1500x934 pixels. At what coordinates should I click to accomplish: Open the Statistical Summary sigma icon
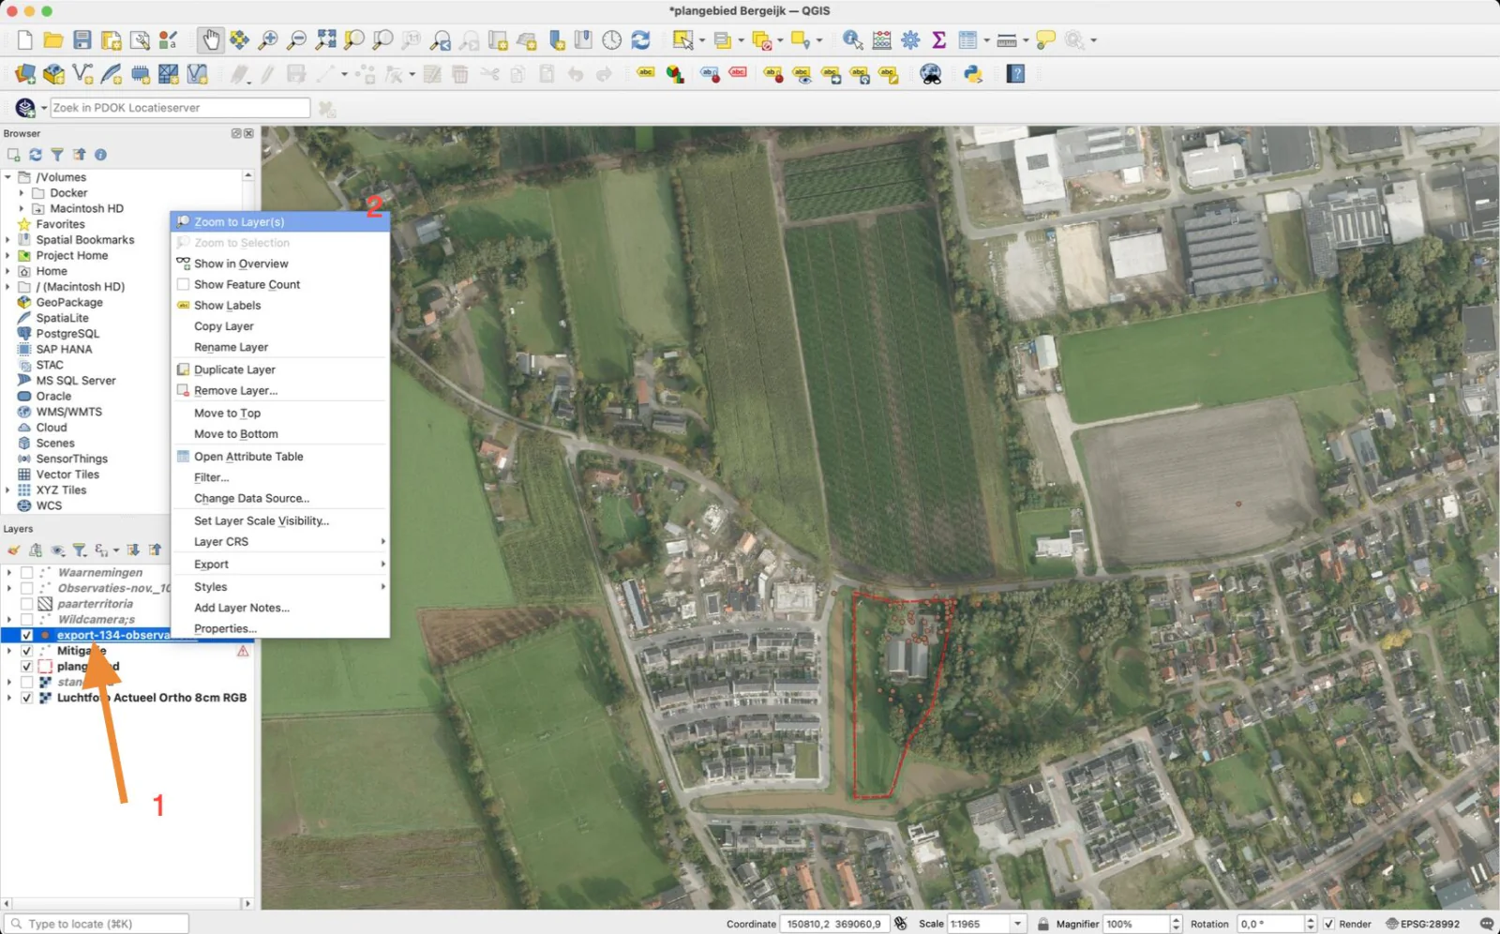(938, 39)
